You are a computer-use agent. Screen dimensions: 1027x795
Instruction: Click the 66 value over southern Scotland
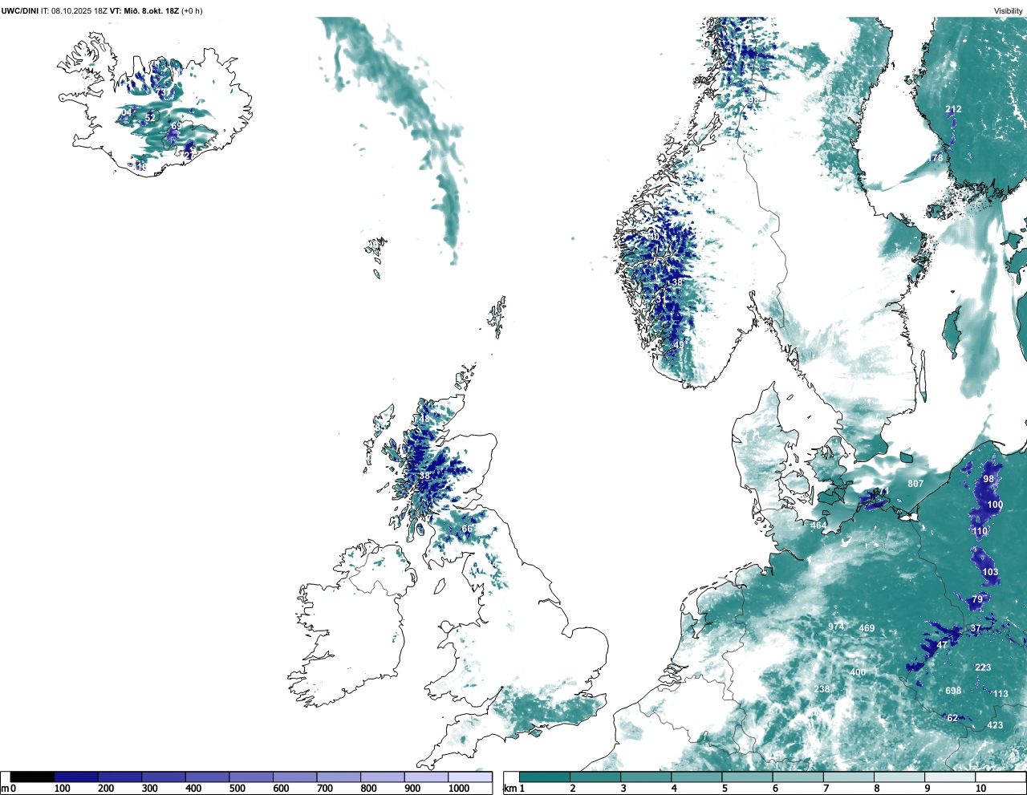pyautogui.click(x=467, y=529)
